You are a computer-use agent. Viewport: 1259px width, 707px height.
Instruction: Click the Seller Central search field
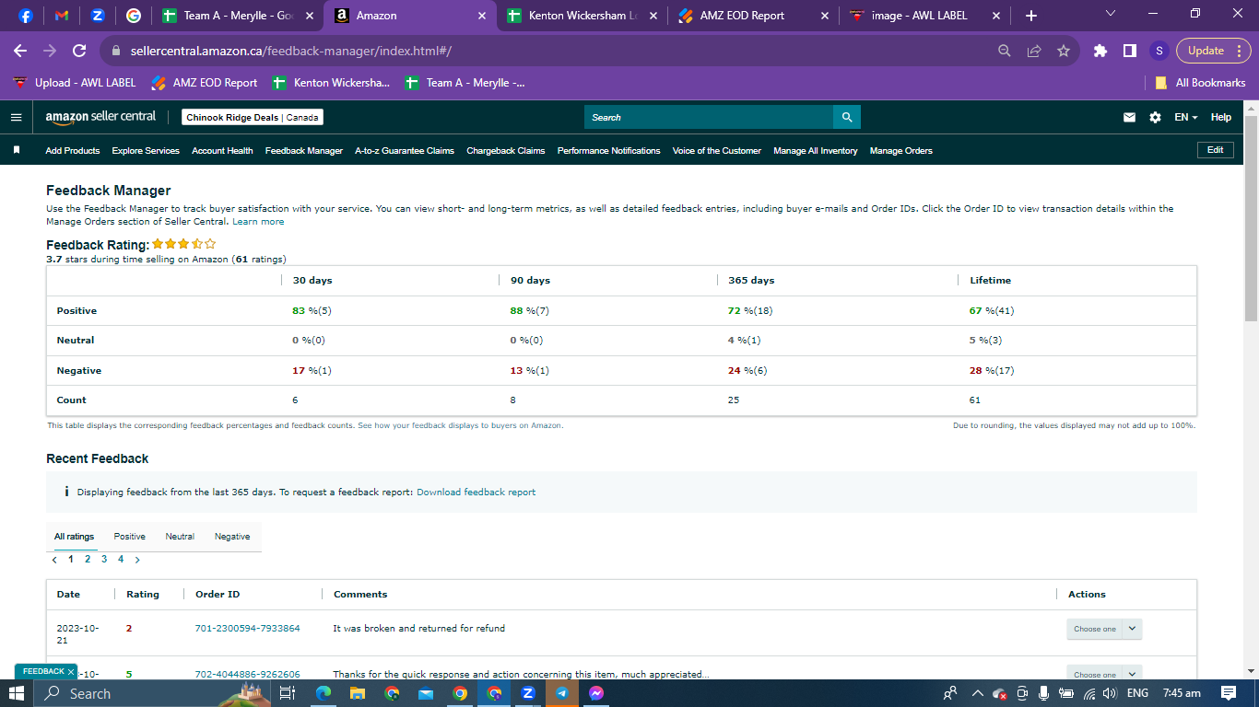coord(709,117)
